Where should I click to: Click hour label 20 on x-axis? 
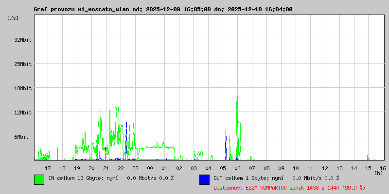coord(91,168)
